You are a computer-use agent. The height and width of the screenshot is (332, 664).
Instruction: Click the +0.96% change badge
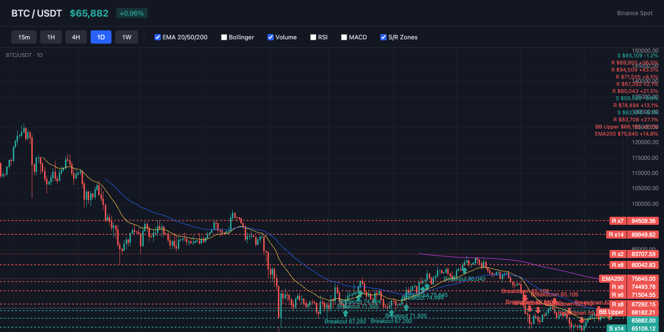[x=132, y=13]
